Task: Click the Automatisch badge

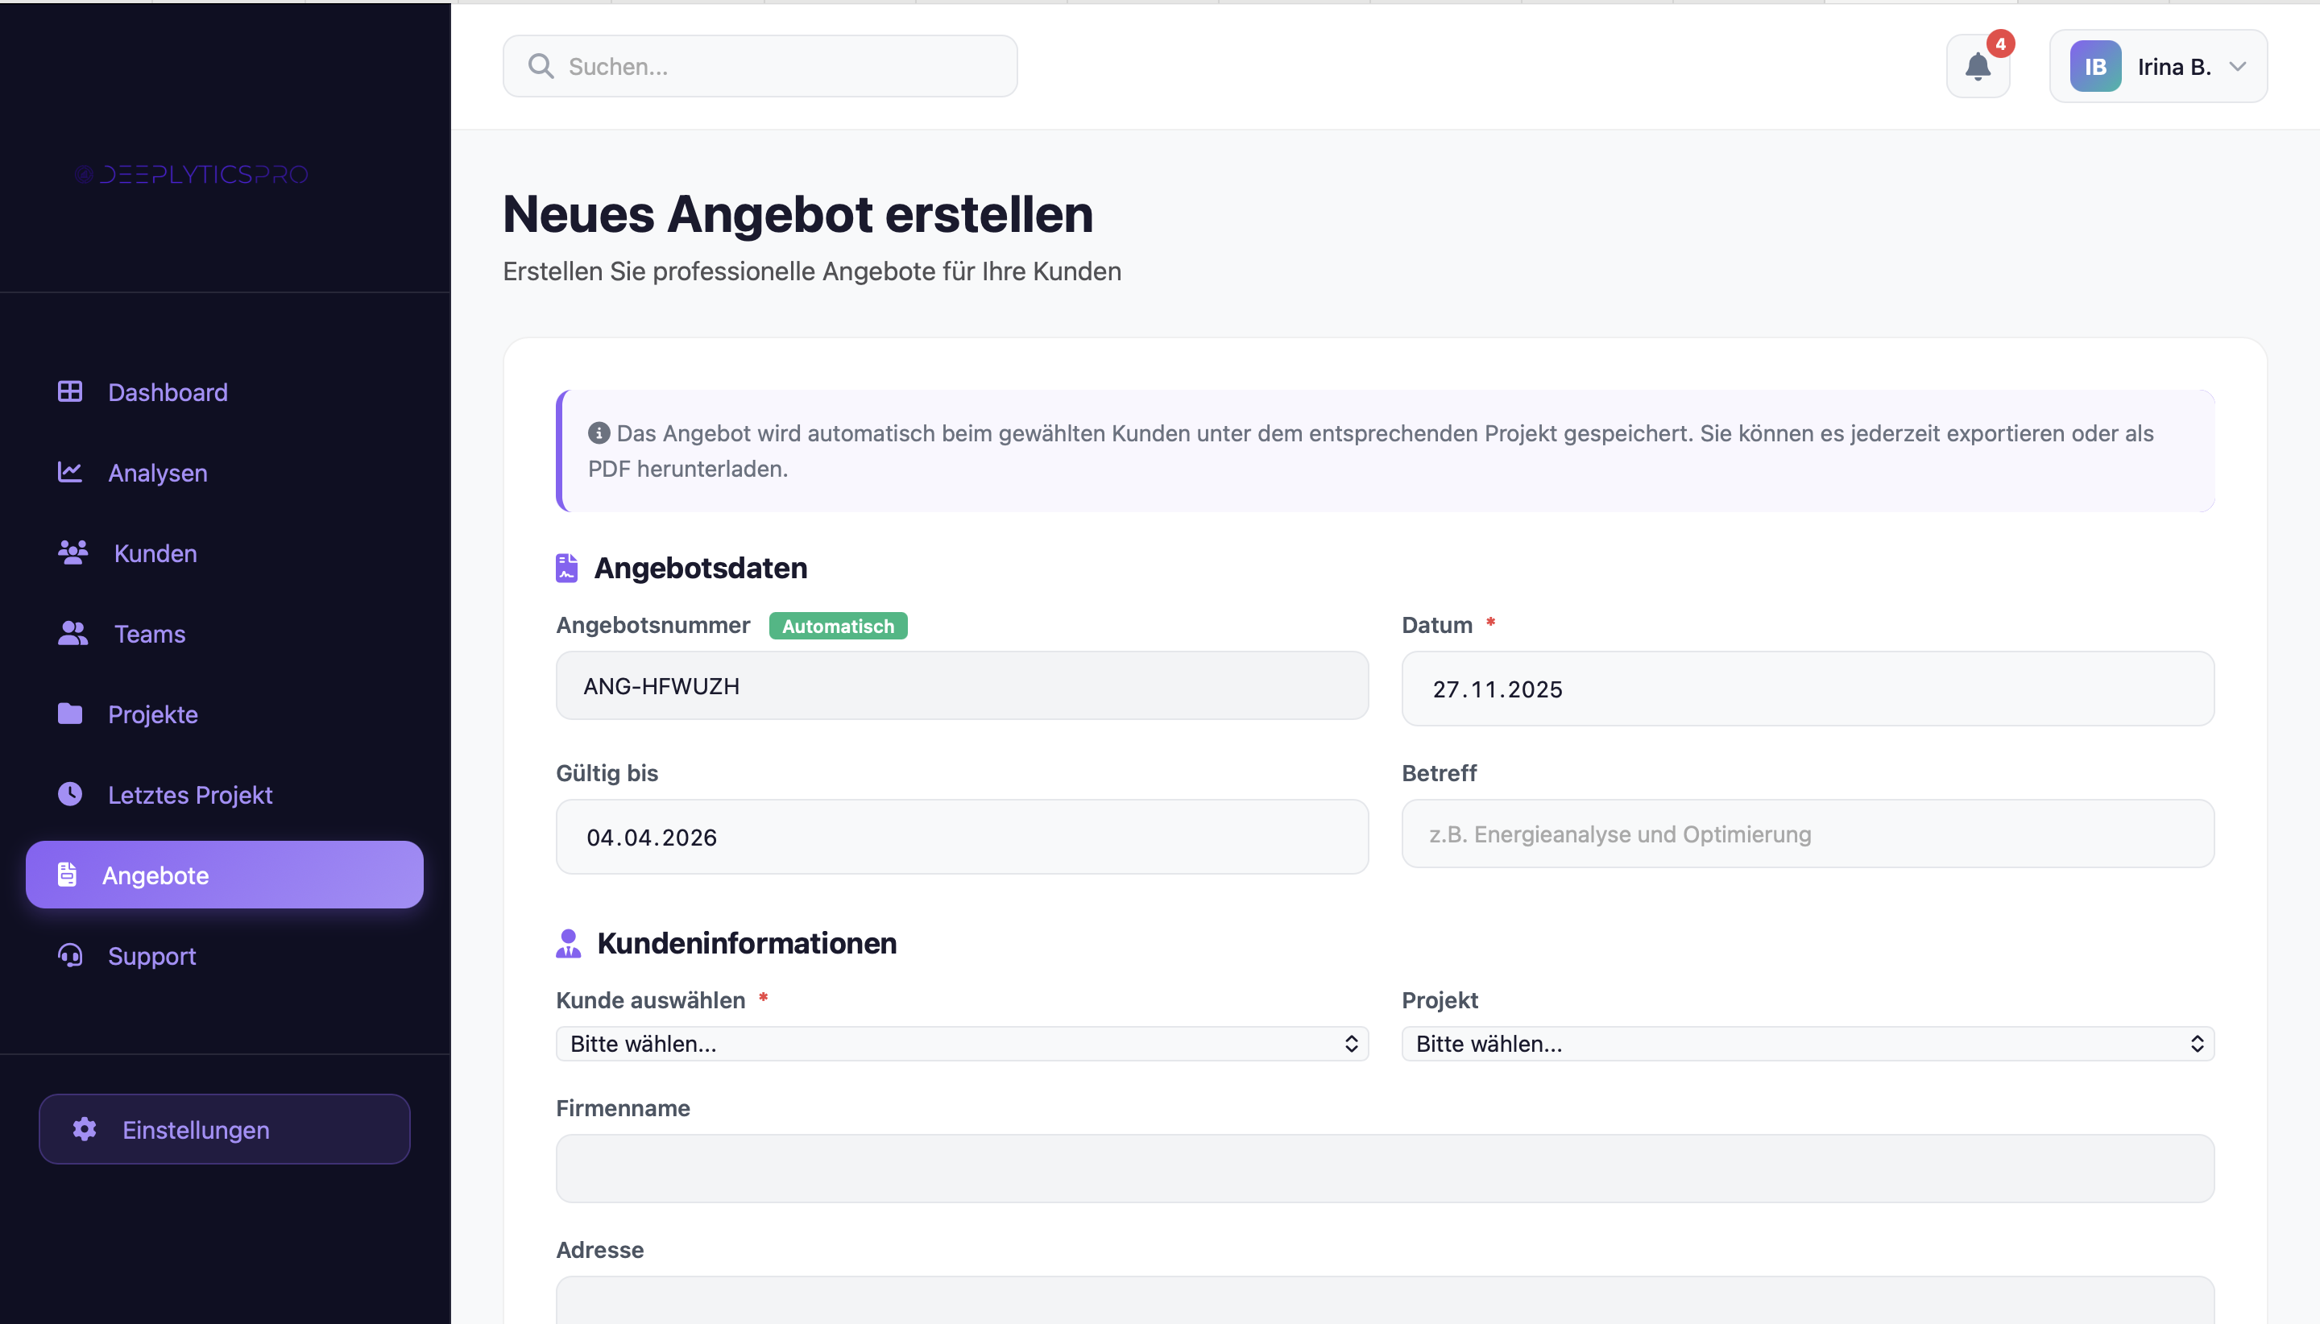Action: (x=838, y=626)
